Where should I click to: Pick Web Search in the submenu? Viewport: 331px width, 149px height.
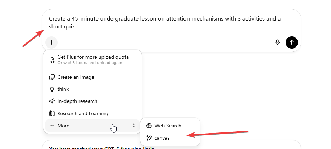pyautogui.click(x=168, y=126)
